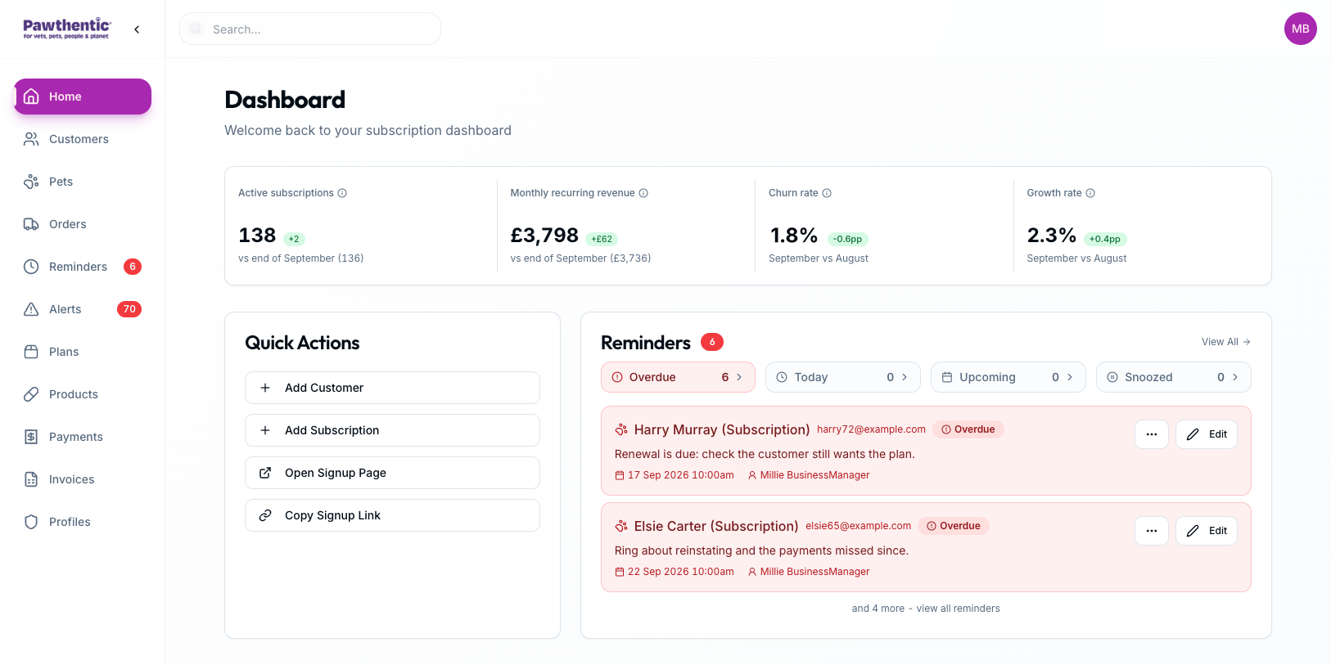Click harry72@example.com email

click(871, 429)
